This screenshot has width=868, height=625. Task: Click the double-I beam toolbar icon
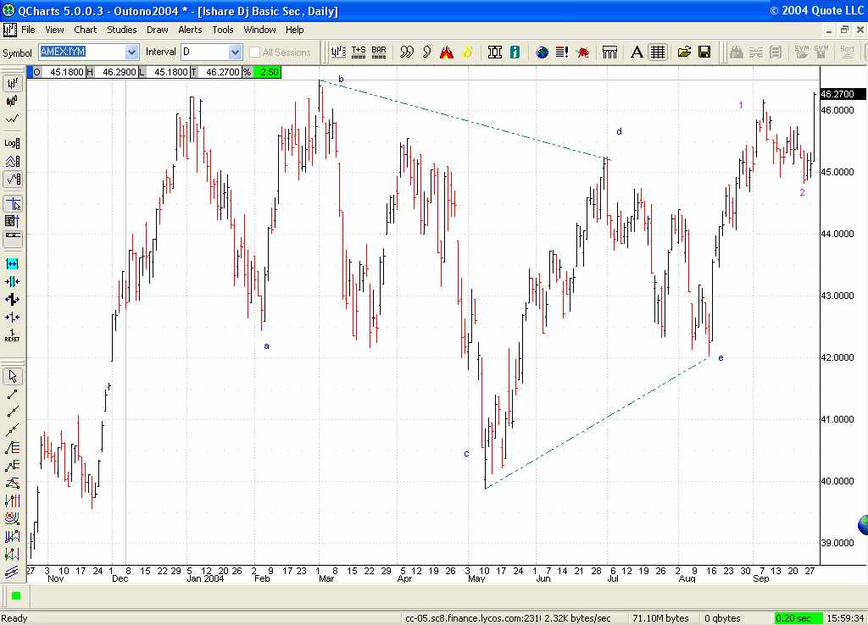(x=495, y=52)
